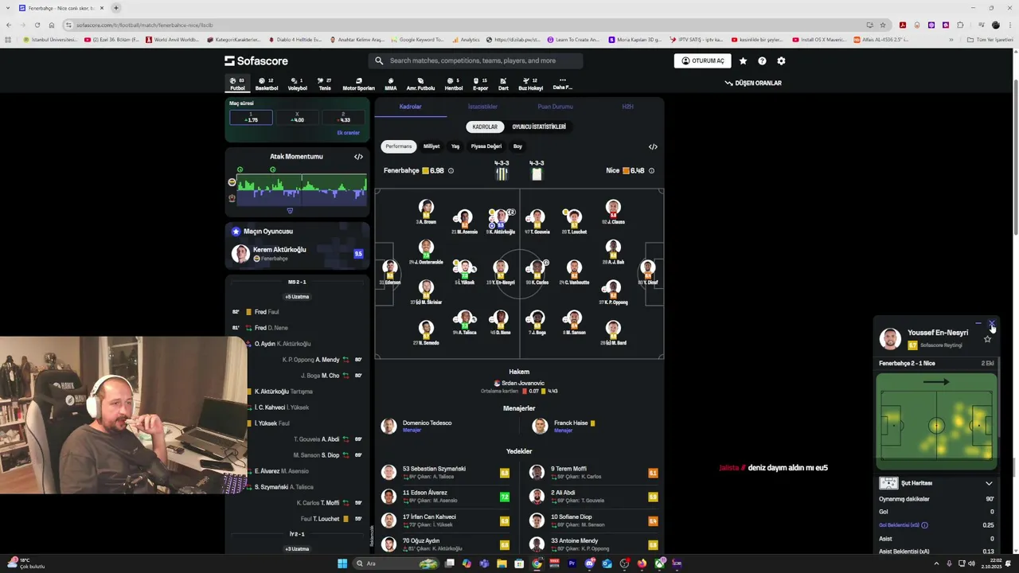The height and width of the screenshot is (573, 1019).
Task: Switch to OYUNCU İSTATİSTİKLERİ toggle
Action: tap(539, 127)
